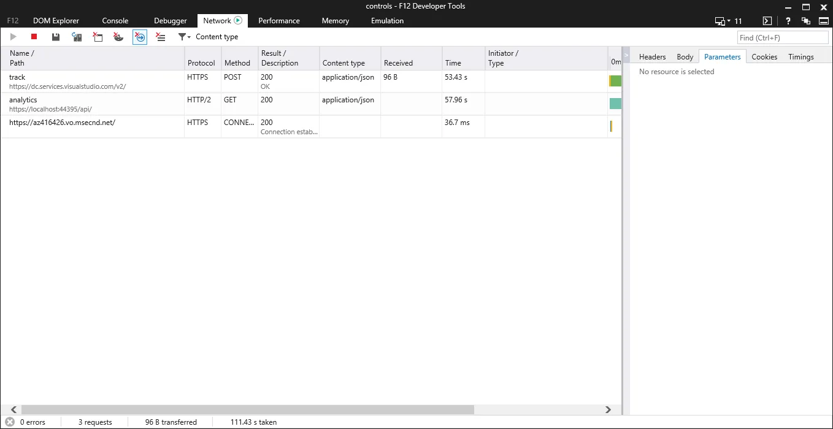
Task: Sort by the Protocol column header
Action: click(x=202, y=58)
